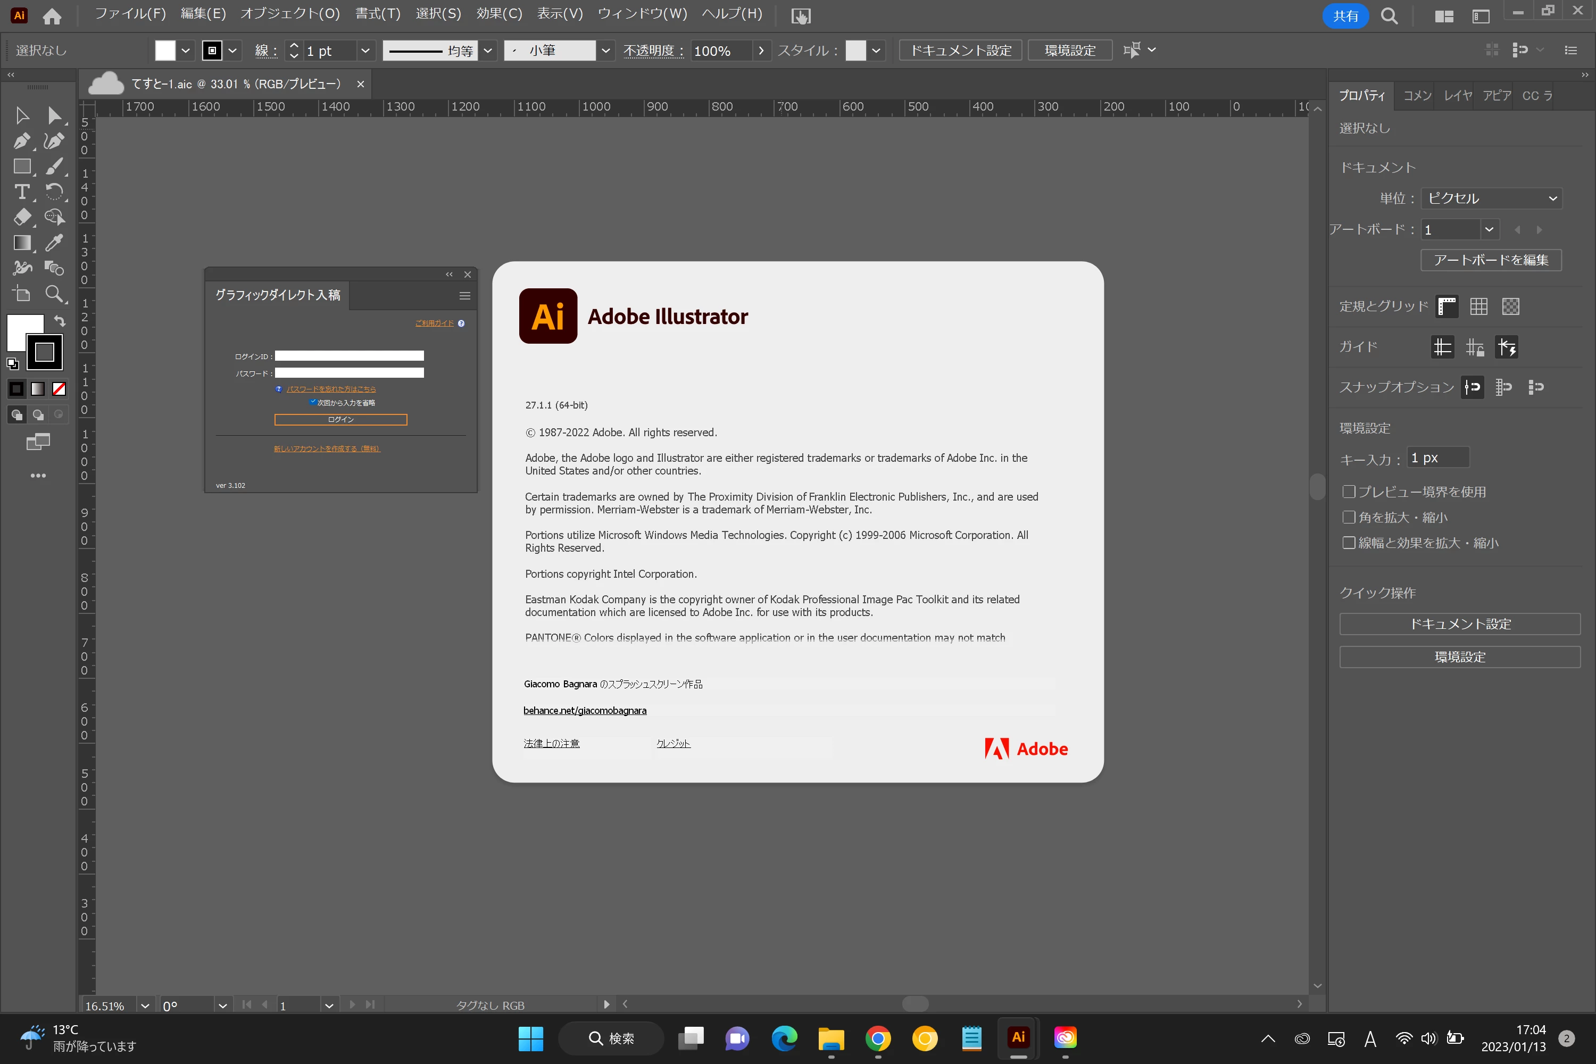This screenshot has width=1596, height=1064.
Task: Open the 単位 ピクセル dropdown
Action: (x=1491, y=198)
